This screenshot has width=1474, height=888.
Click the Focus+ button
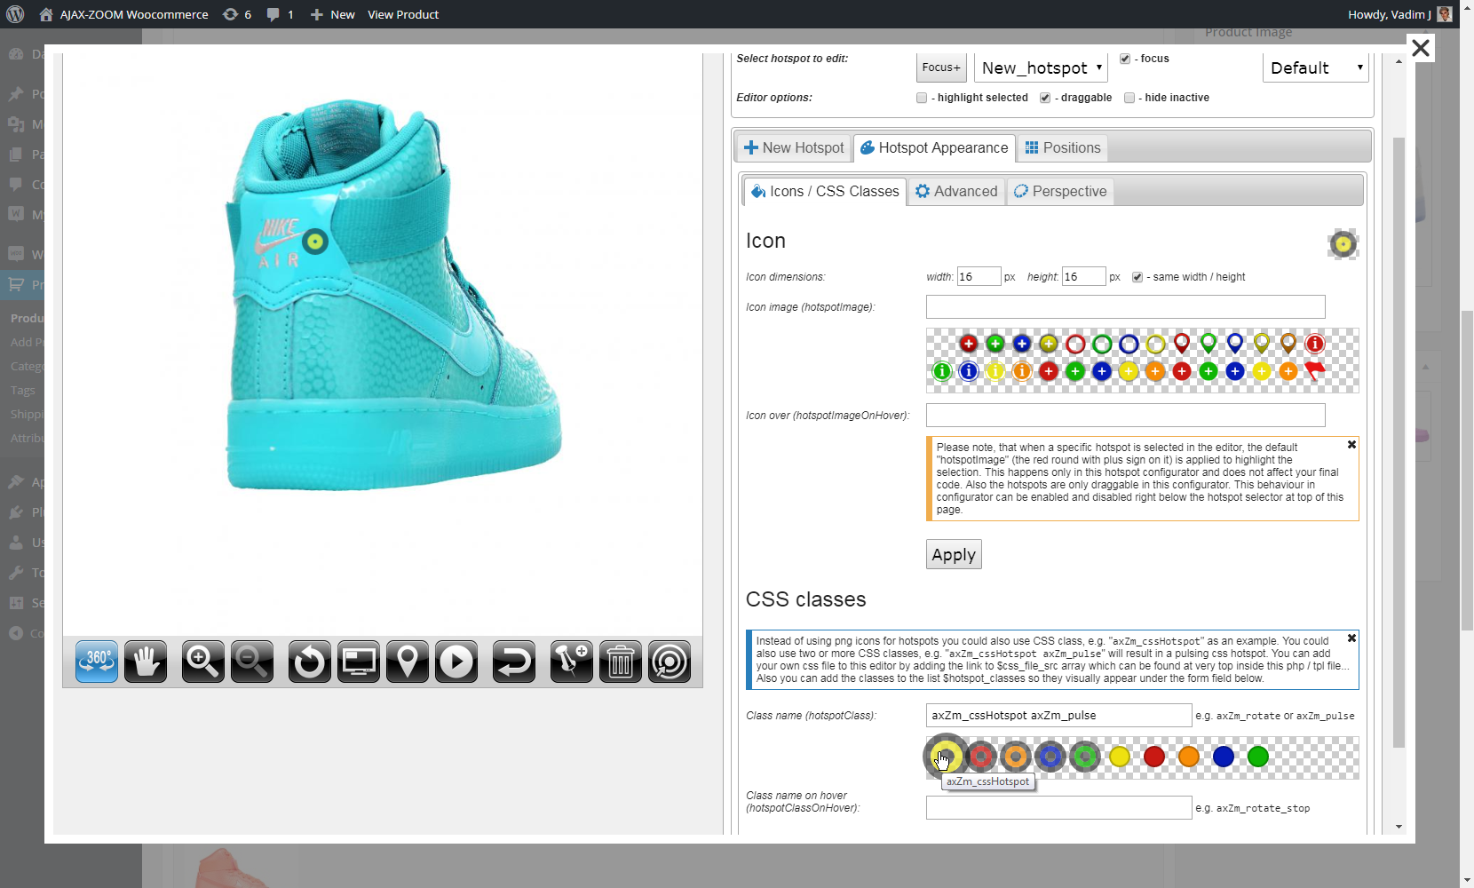tap(941, 67)
